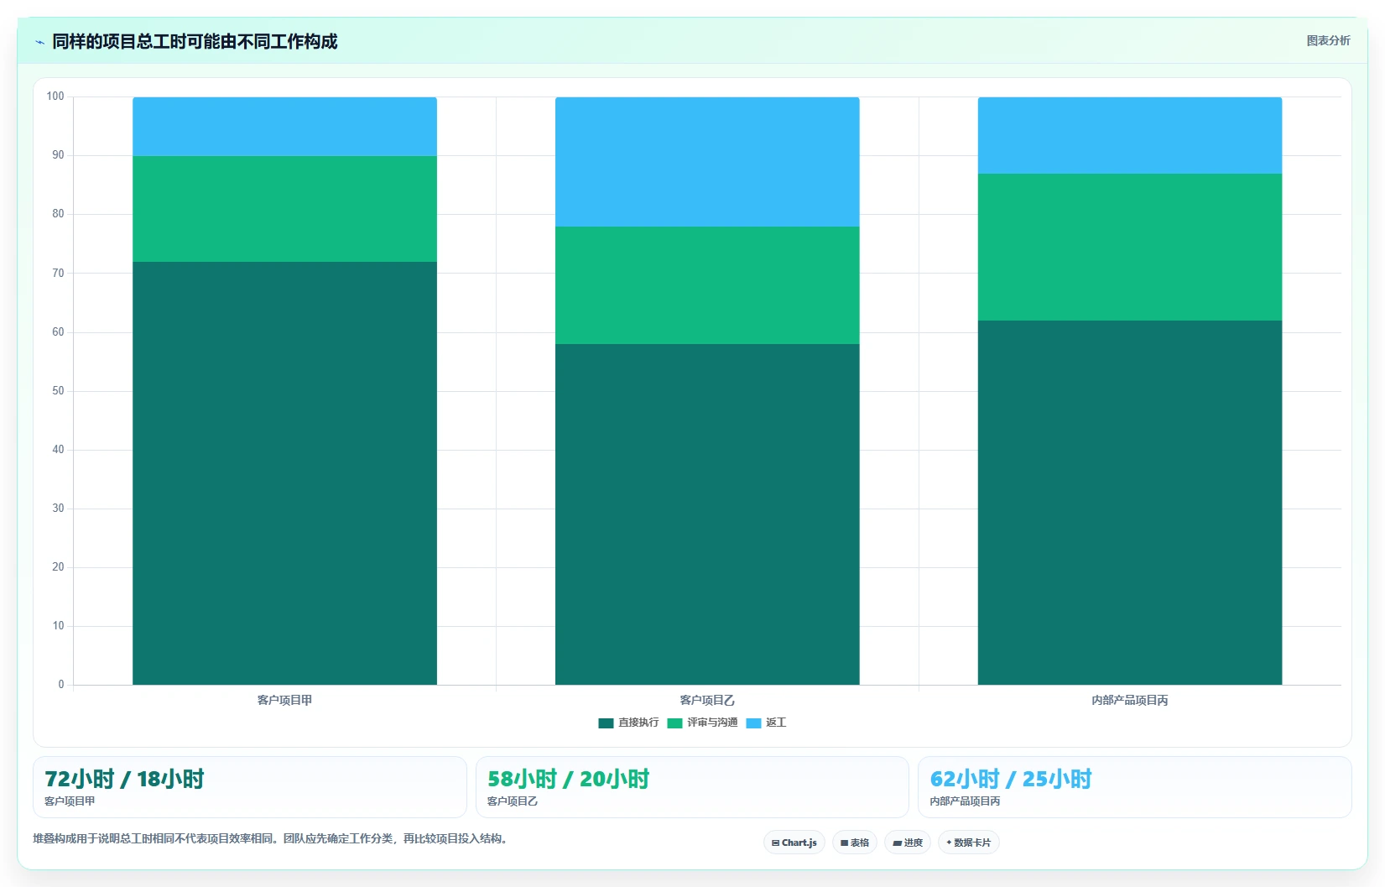Click the y-axis value 0
Image resolution: width=1385 pixels, height=887 pixels.
point(61,685)
